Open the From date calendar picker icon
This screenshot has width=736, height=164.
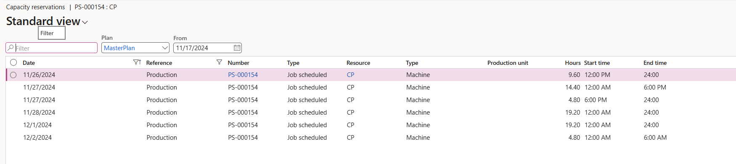pyautogui.click(x=237, y=48)
